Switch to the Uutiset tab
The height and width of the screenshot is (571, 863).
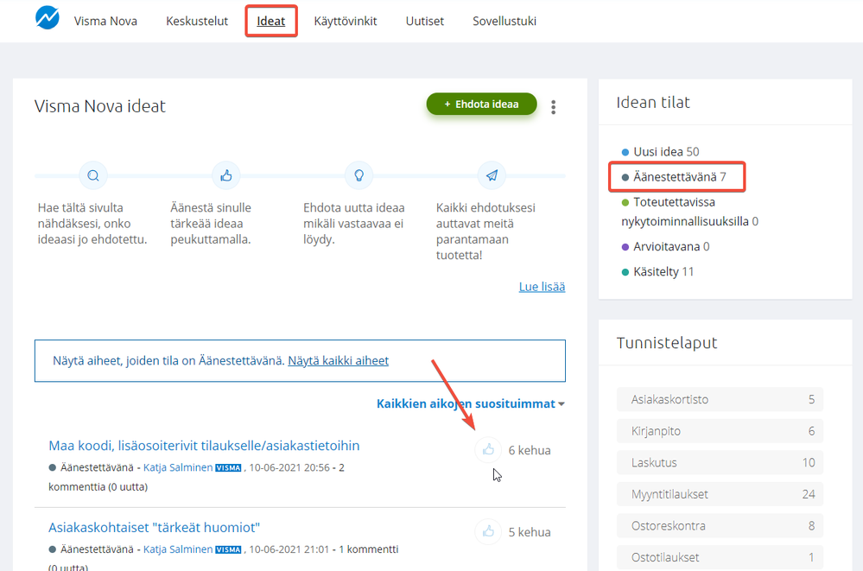click(x=425, y=21)
